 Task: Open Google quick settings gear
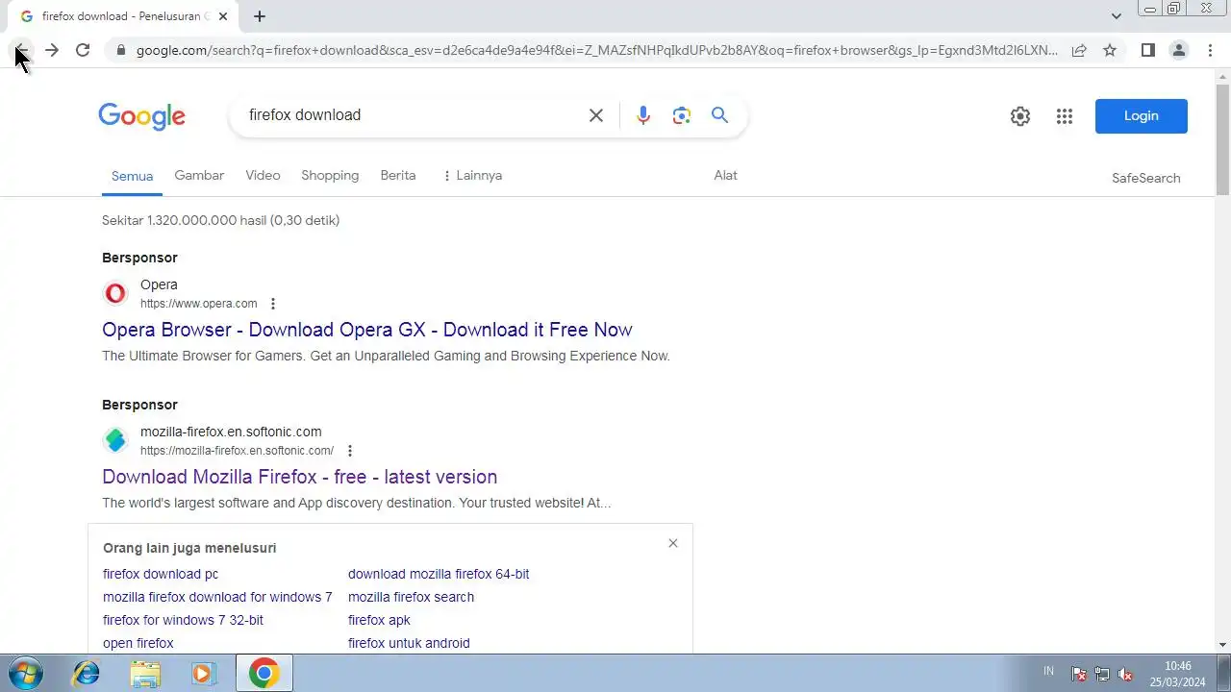[x=1020, y=116]
